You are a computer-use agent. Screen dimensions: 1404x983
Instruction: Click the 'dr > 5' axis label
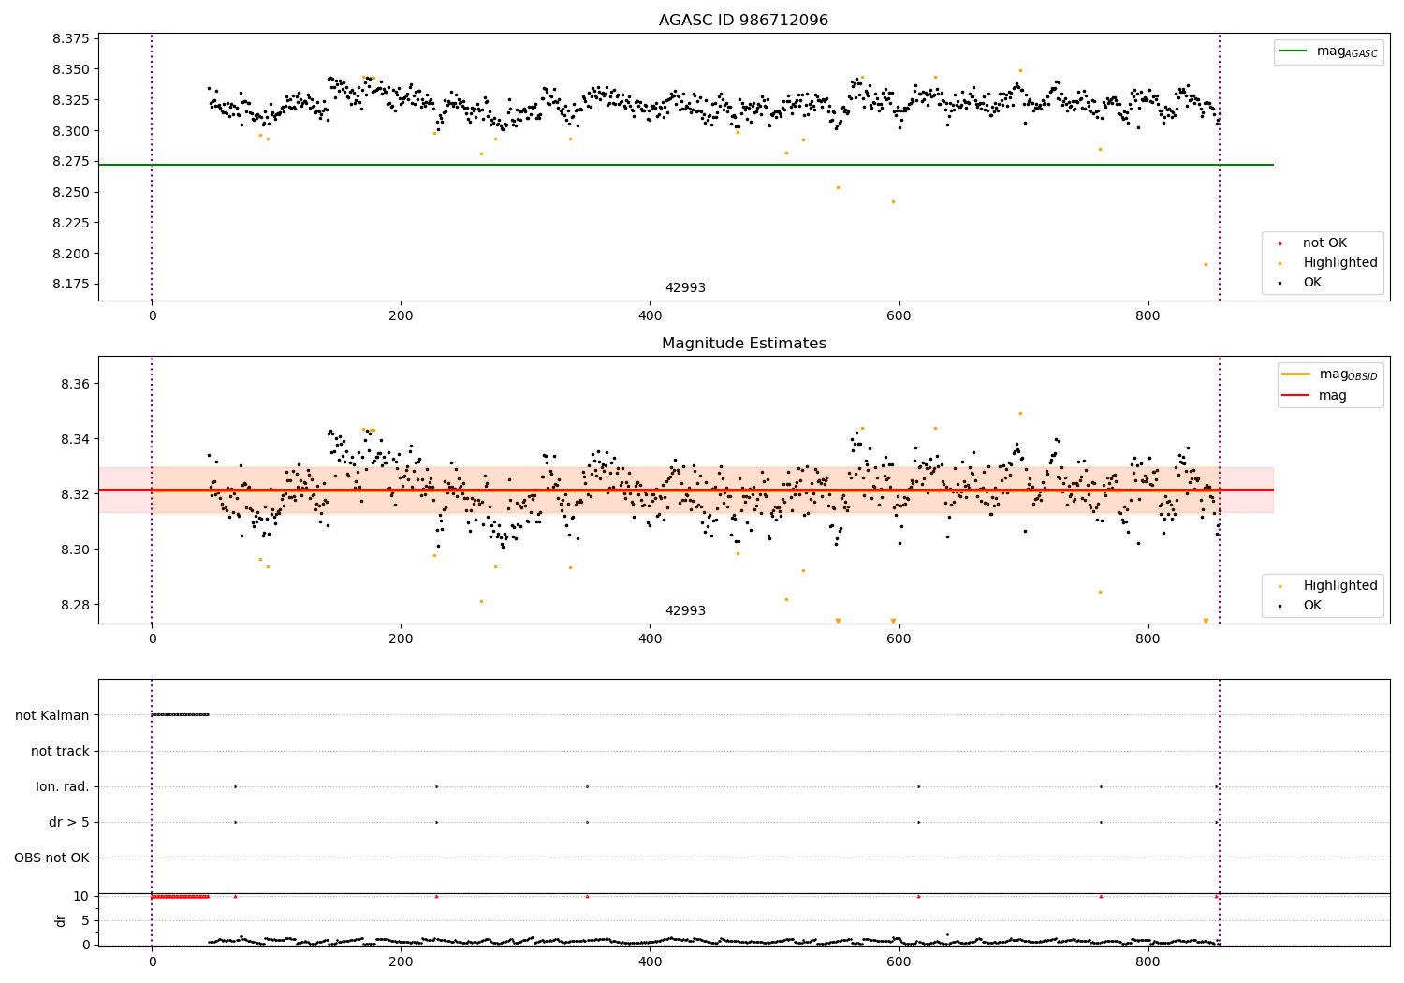[69, 822]
